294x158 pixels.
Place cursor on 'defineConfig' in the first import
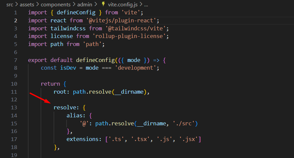point(76,13)
